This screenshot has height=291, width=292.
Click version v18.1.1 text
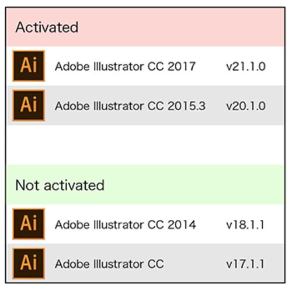(x=245, y=225)
